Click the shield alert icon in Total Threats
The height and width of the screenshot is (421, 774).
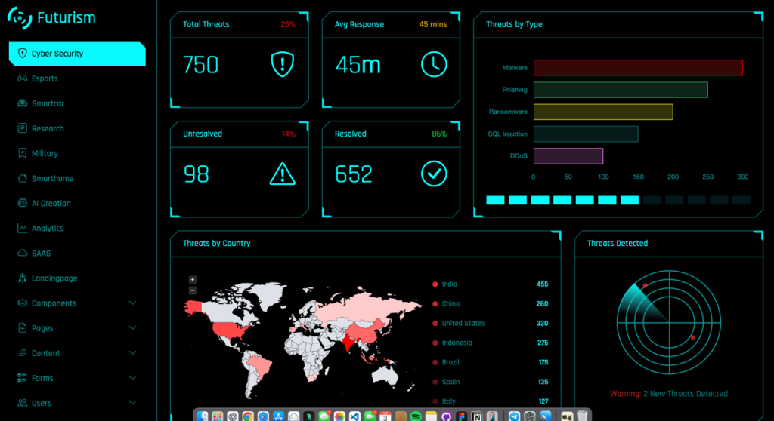282,64
